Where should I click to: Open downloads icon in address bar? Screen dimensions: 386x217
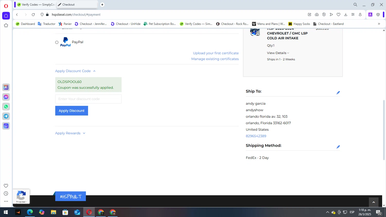(346, 15)
